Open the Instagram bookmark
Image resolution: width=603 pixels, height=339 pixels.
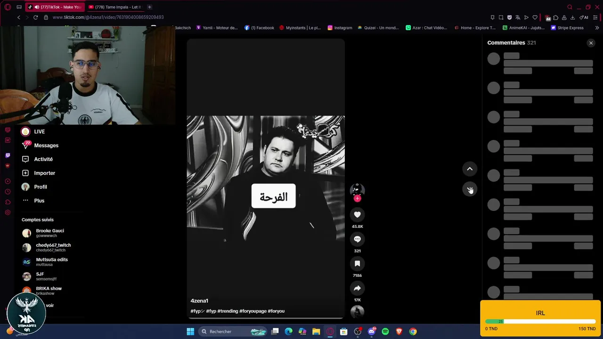(x=340, y=28)
